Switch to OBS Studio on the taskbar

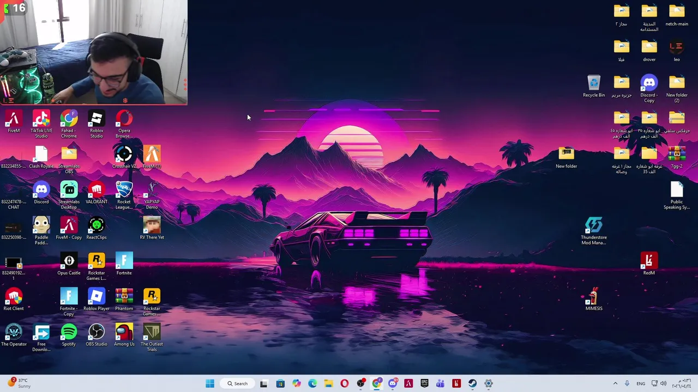[360, 383]
